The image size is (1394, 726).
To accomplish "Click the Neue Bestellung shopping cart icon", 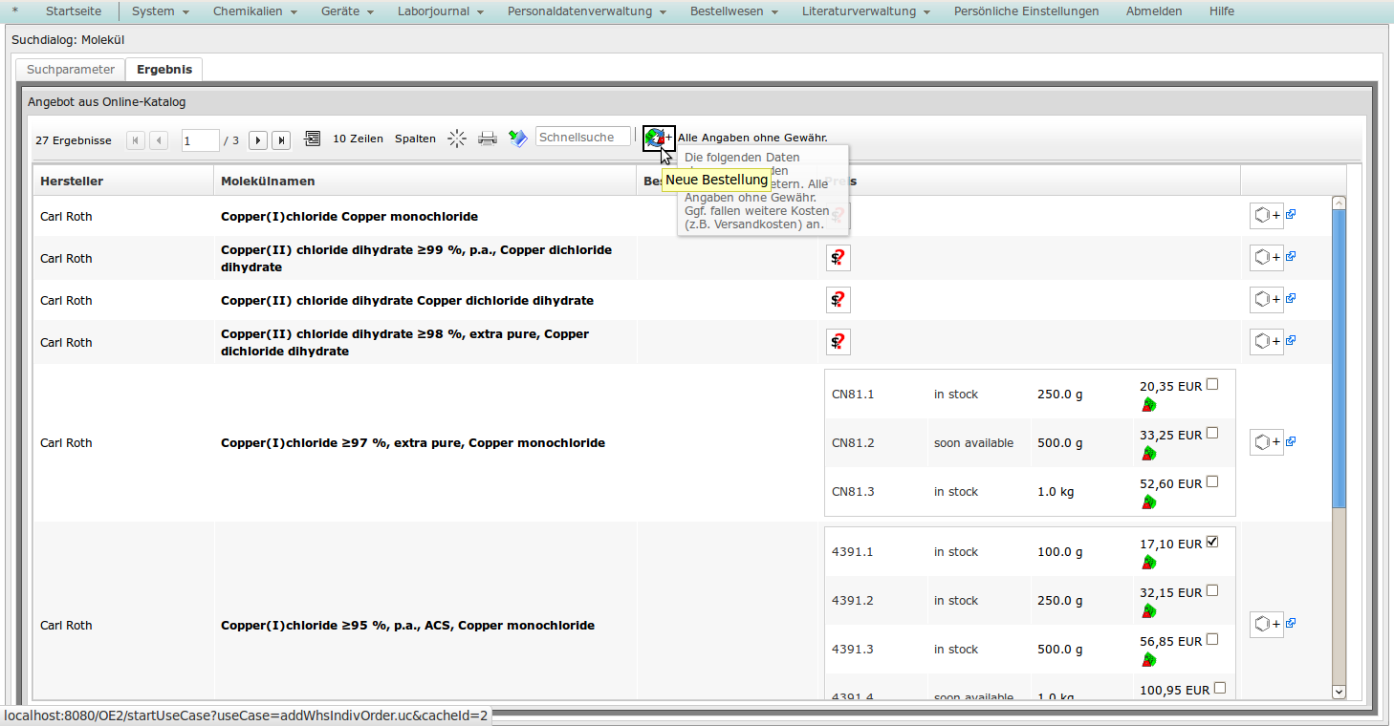I will point(658,139).
